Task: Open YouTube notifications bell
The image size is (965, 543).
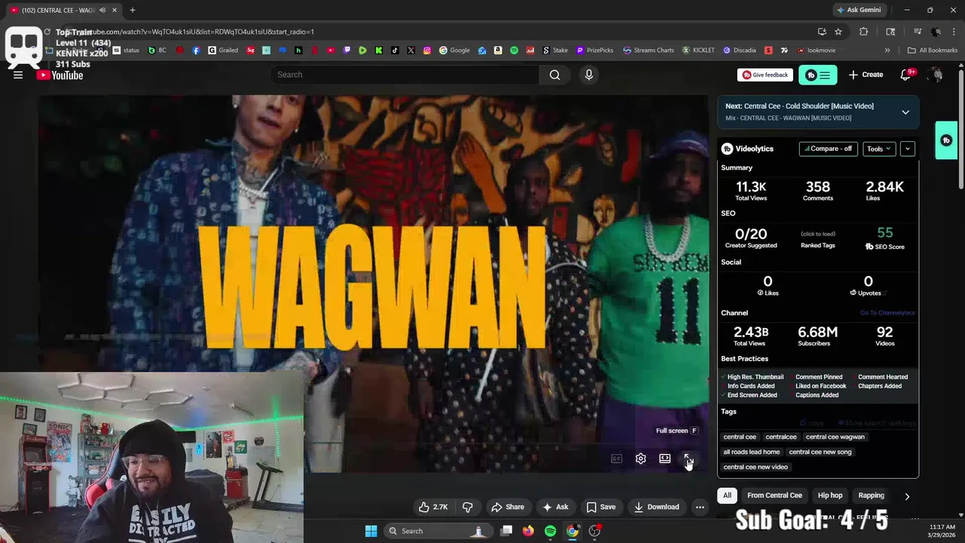Action: tap(906, 75)
